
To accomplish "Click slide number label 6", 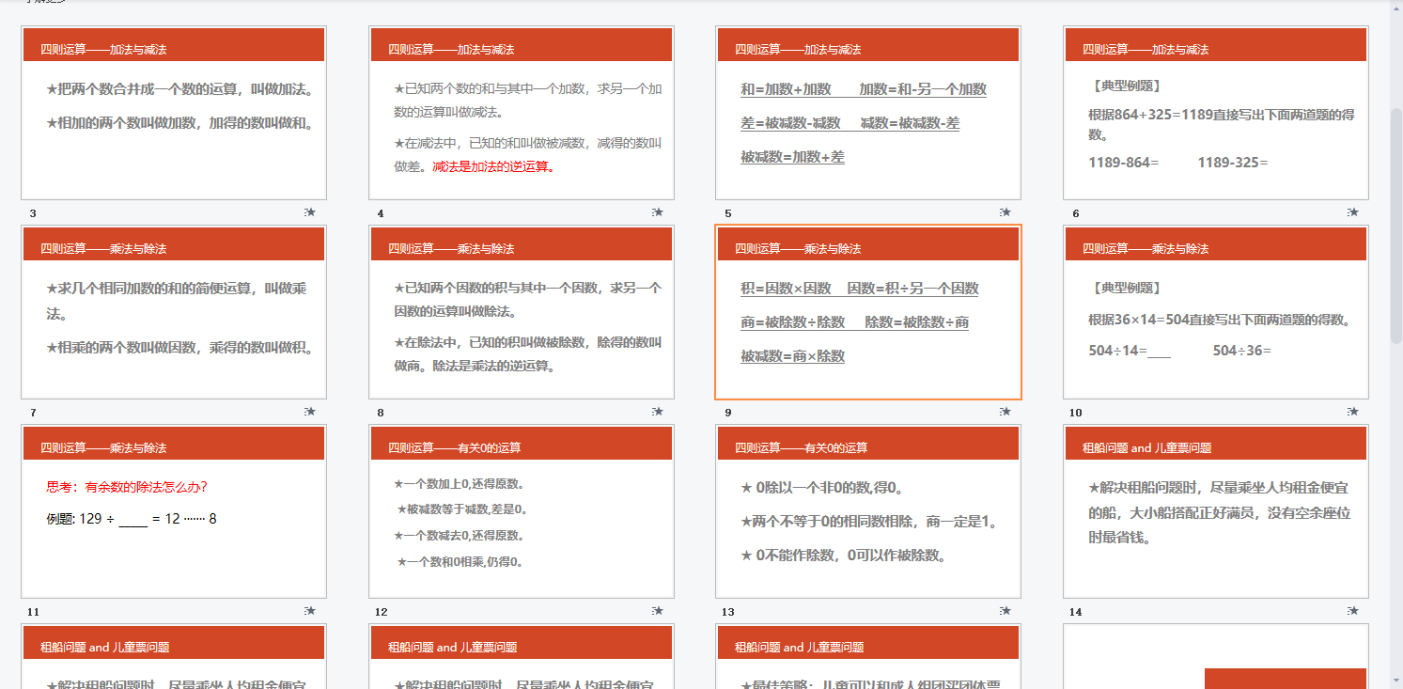I will coord(1075,213).
